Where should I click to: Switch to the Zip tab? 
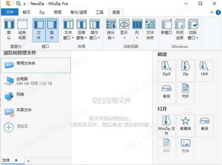(x=42, y=12)
